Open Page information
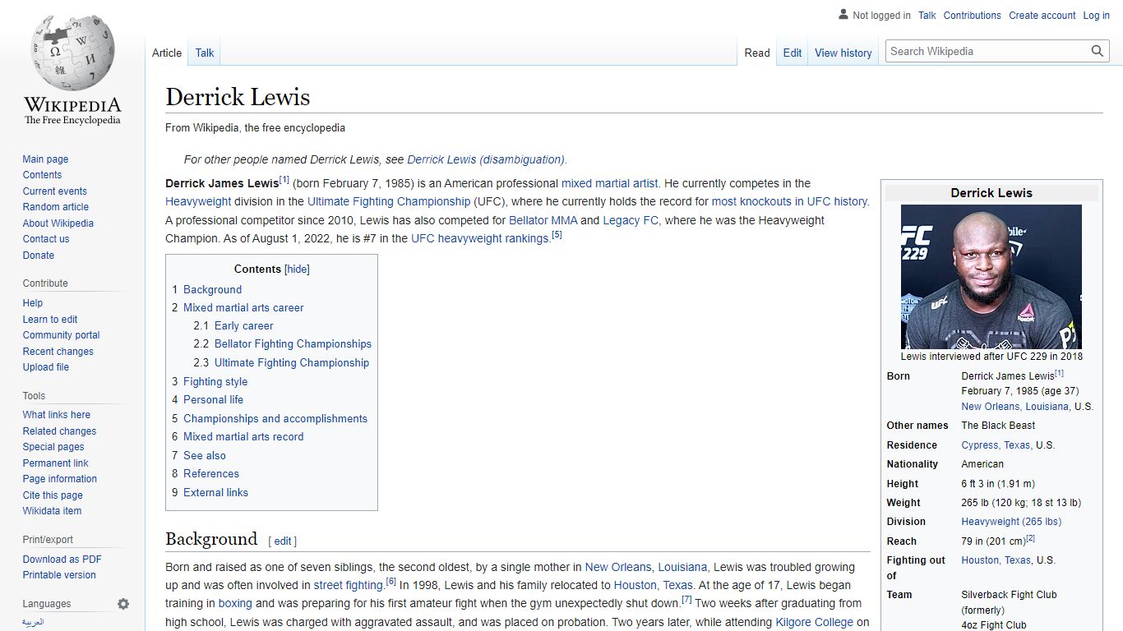 click(60, 479)
